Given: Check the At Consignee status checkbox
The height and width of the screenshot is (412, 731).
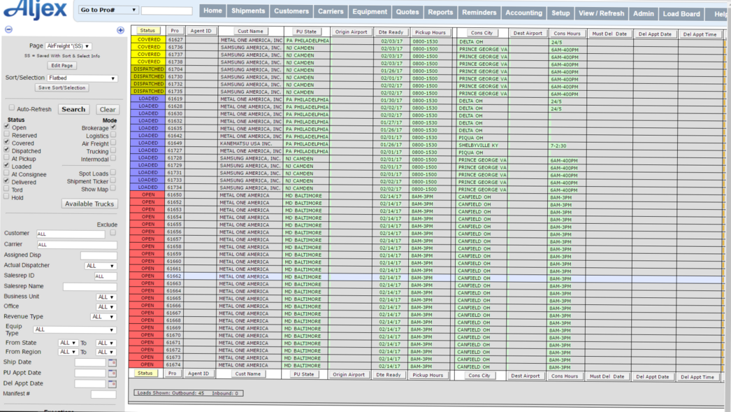Looking at the screenshot, I should pyautogui.click(x=6, y=173).
